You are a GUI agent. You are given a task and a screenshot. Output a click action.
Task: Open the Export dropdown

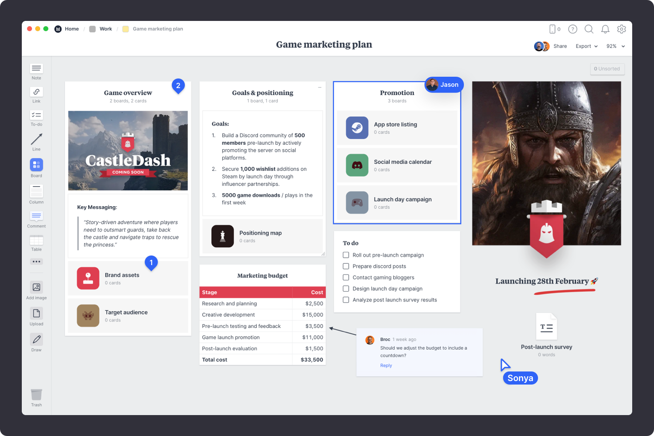(586, 46)
